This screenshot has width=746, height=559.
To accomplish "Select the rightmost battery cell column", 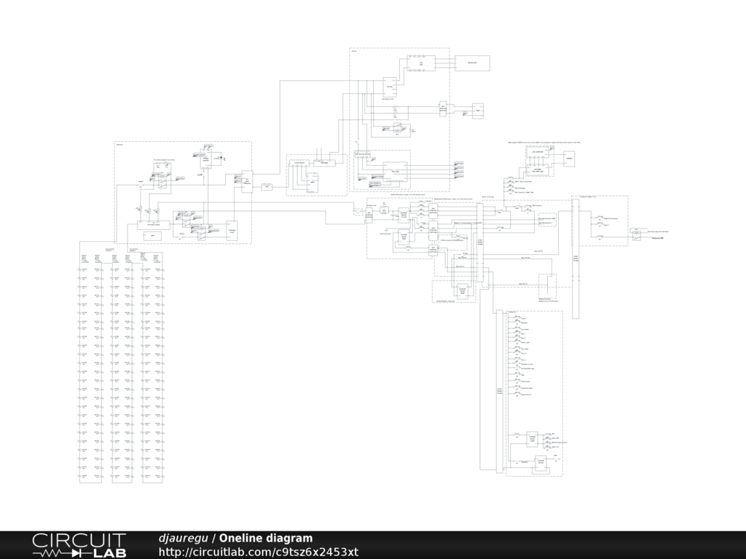I will point(152,368).
